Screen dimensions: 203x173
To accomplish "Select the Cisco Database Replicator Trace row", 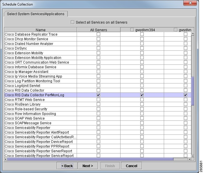I will click(98, 34).
